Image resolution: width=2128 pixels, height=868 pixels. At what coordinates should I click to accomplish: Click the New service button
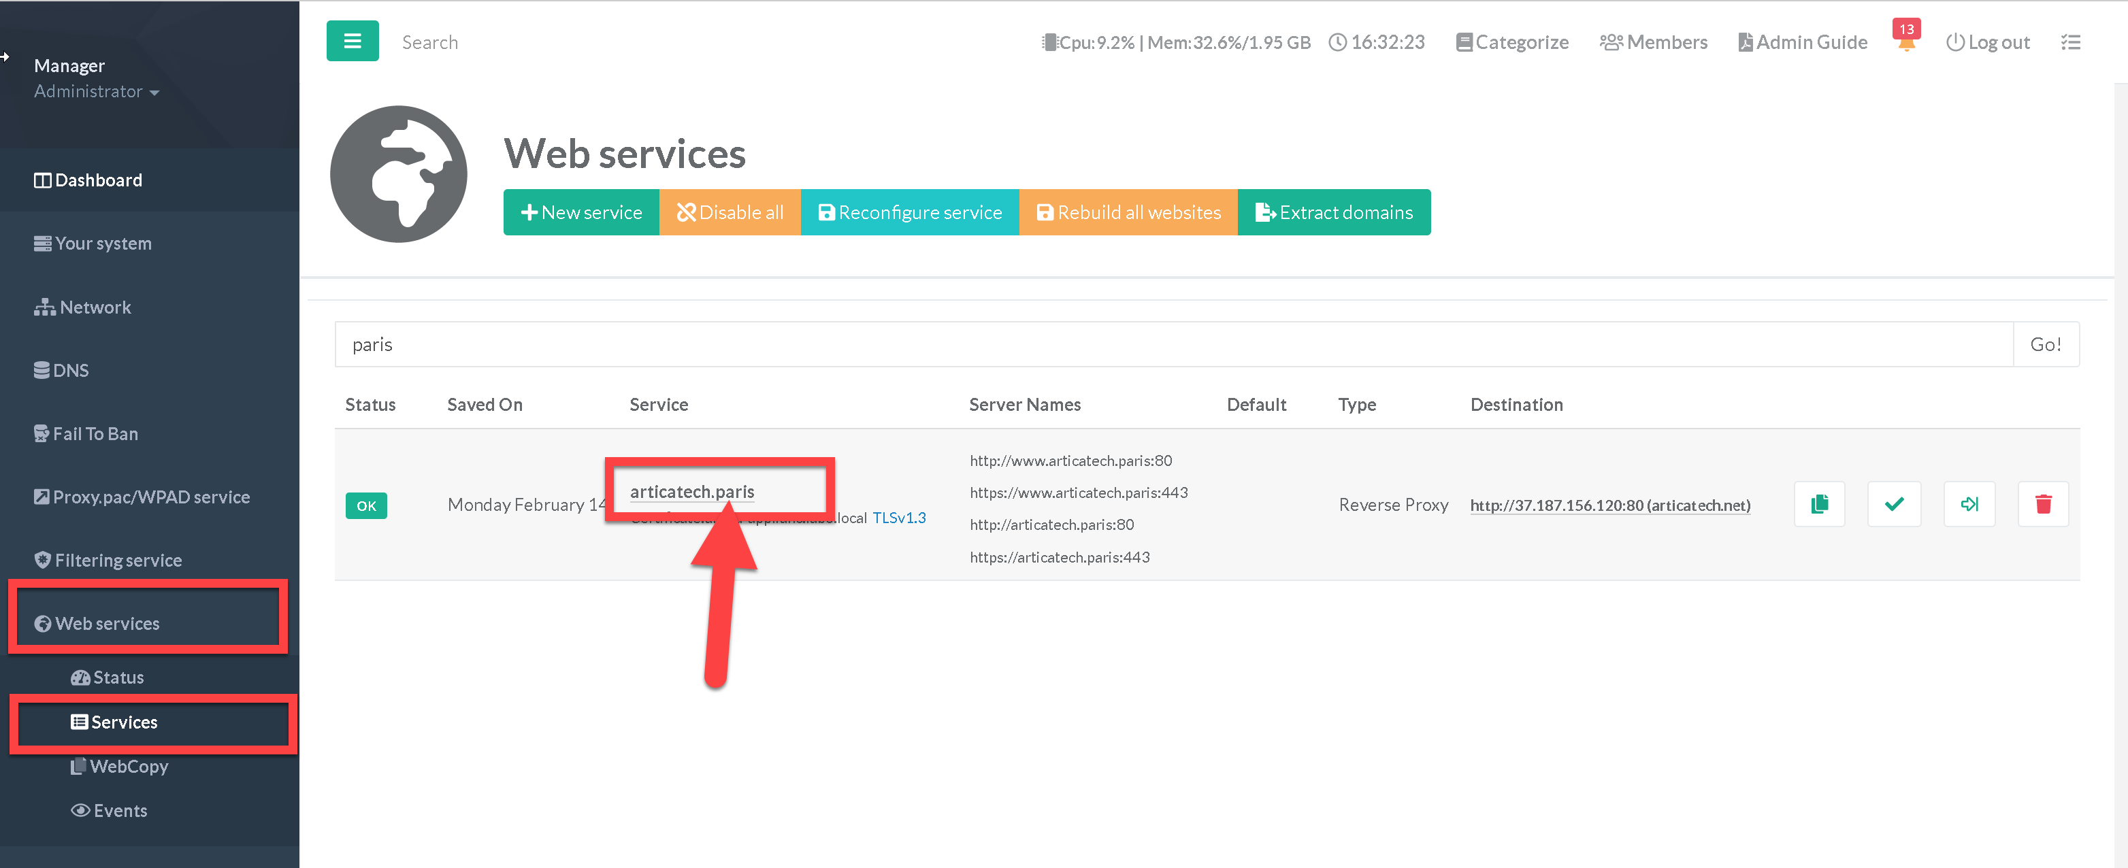pos(580,212)
